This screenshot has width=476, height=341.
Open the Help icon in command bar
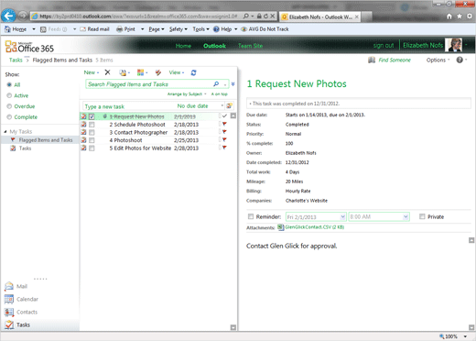point(216,29)
